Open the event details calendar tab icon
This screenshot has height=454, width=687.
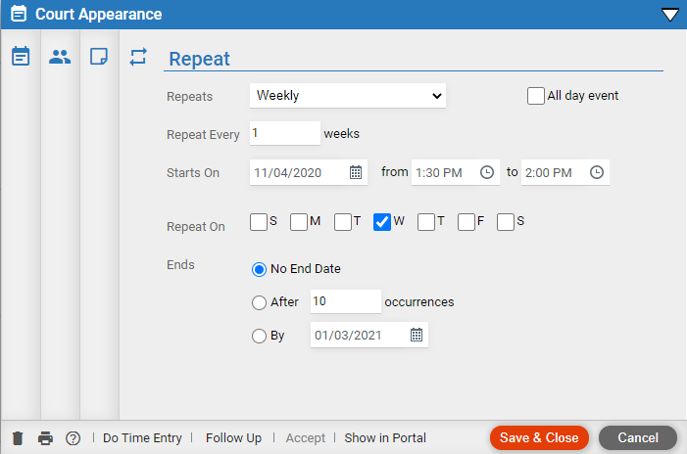[x=21, y=57]
